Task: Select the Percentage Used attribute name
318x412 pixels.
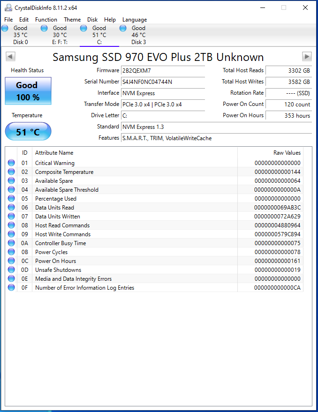Action: (56, 199)
